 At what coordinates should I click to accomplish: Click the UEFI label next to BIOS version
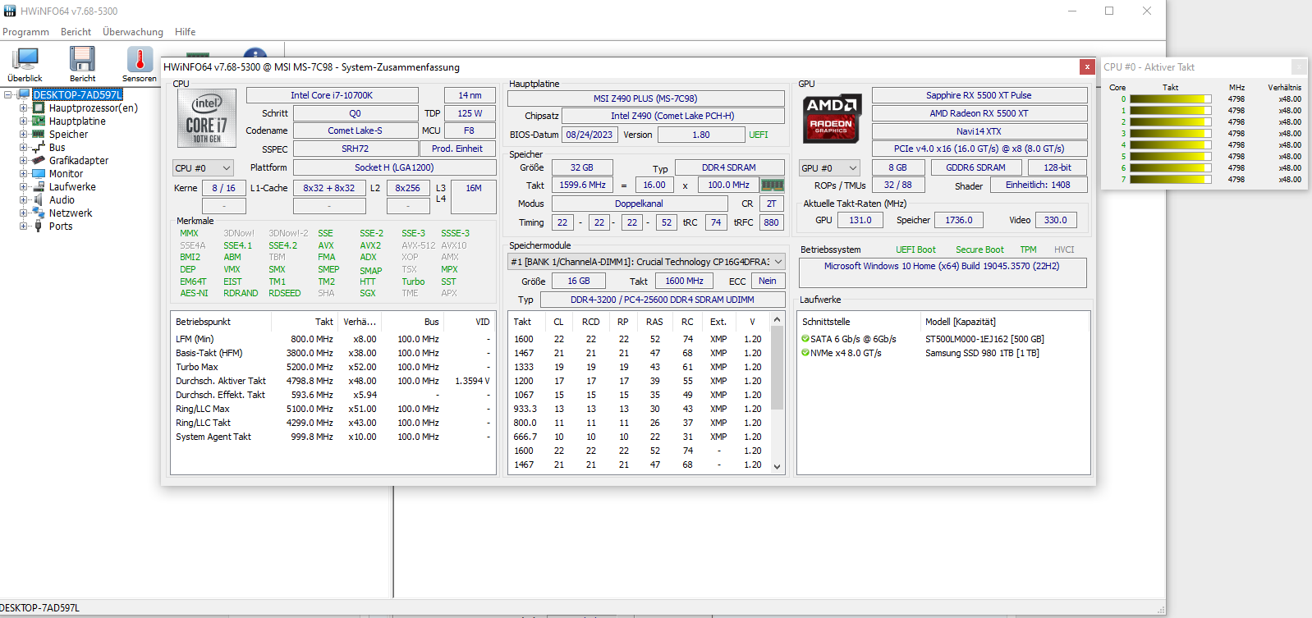[759, 135]
